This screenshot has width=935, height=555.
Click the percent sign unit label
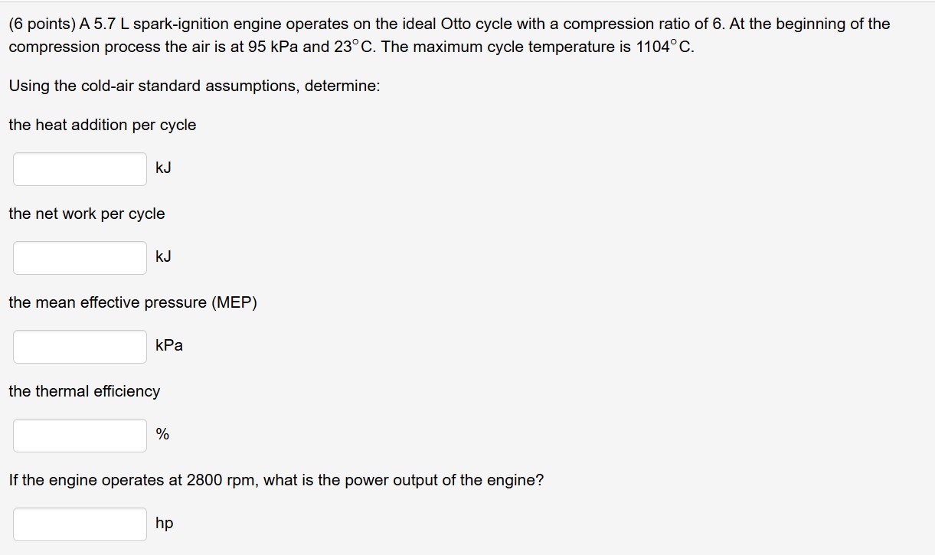coord(160,435)
